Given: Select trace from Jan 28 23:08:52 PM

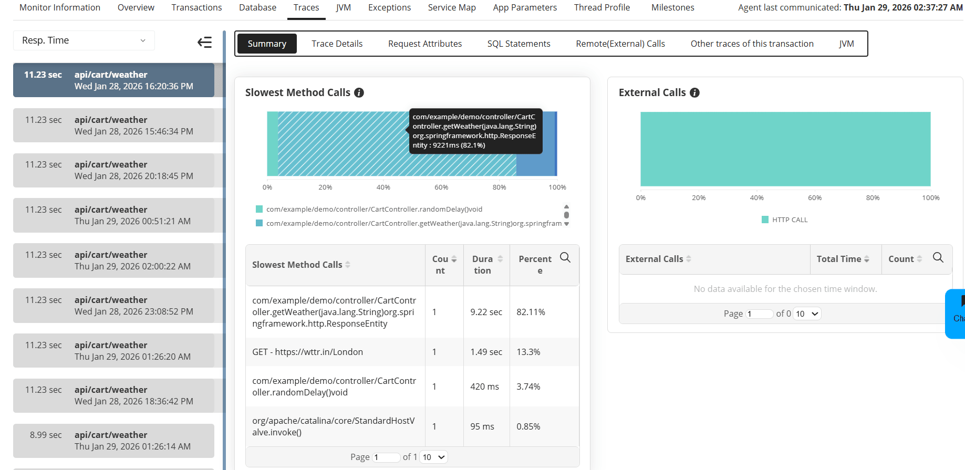Looking at the screenshot, I should tap(113, 306).
